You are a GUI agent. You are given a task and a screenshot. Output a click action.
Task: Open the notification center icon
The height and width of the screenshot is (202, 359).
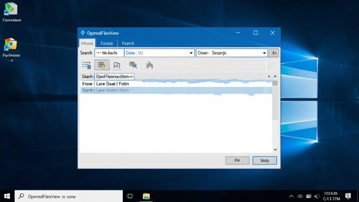[x=348, y=196]
